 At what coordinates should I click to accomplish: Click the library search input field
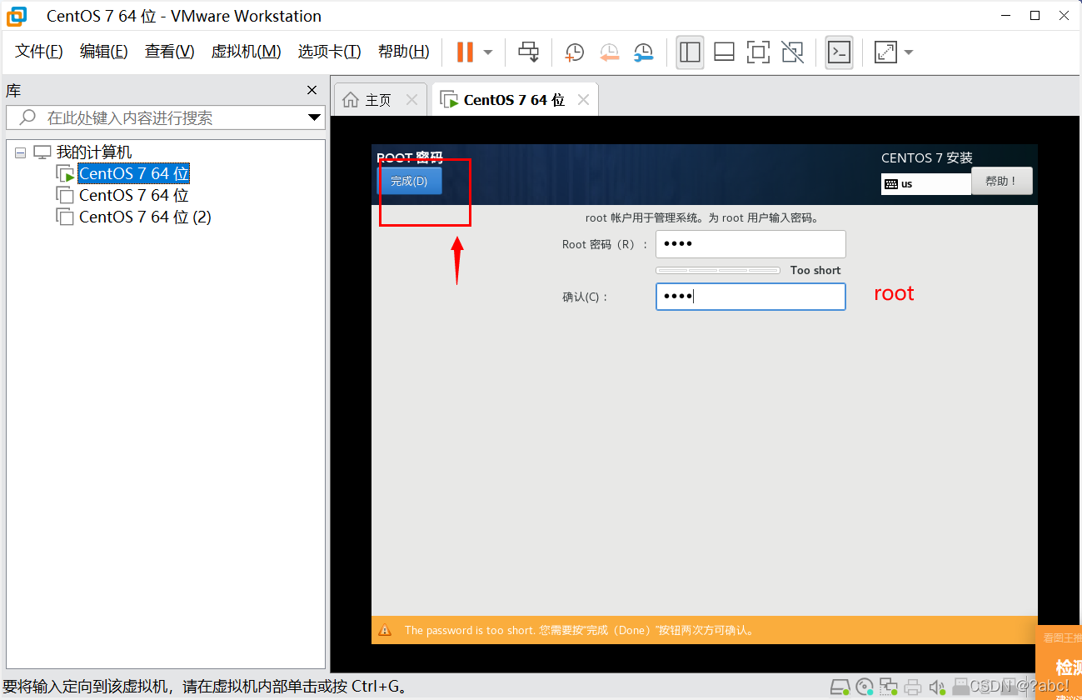tap(166, 117)
